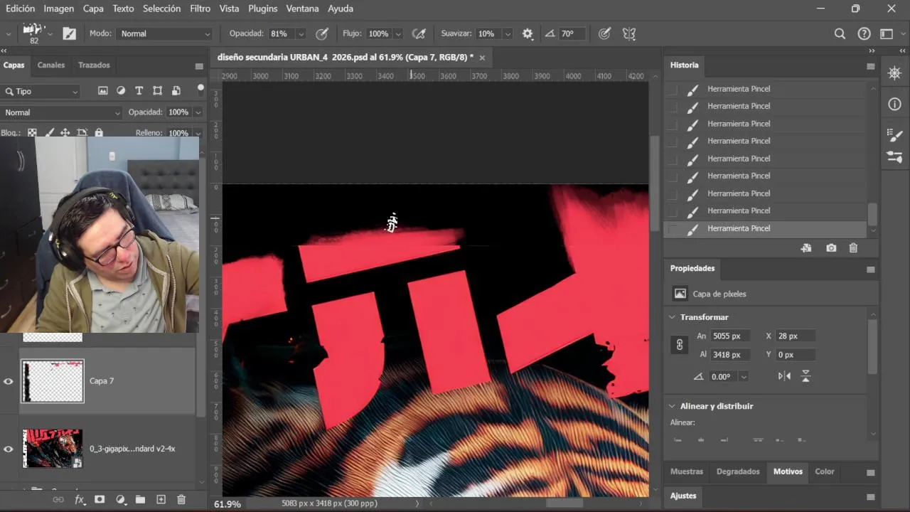
Task: Click the search magnifier icon
Action: 840,33
